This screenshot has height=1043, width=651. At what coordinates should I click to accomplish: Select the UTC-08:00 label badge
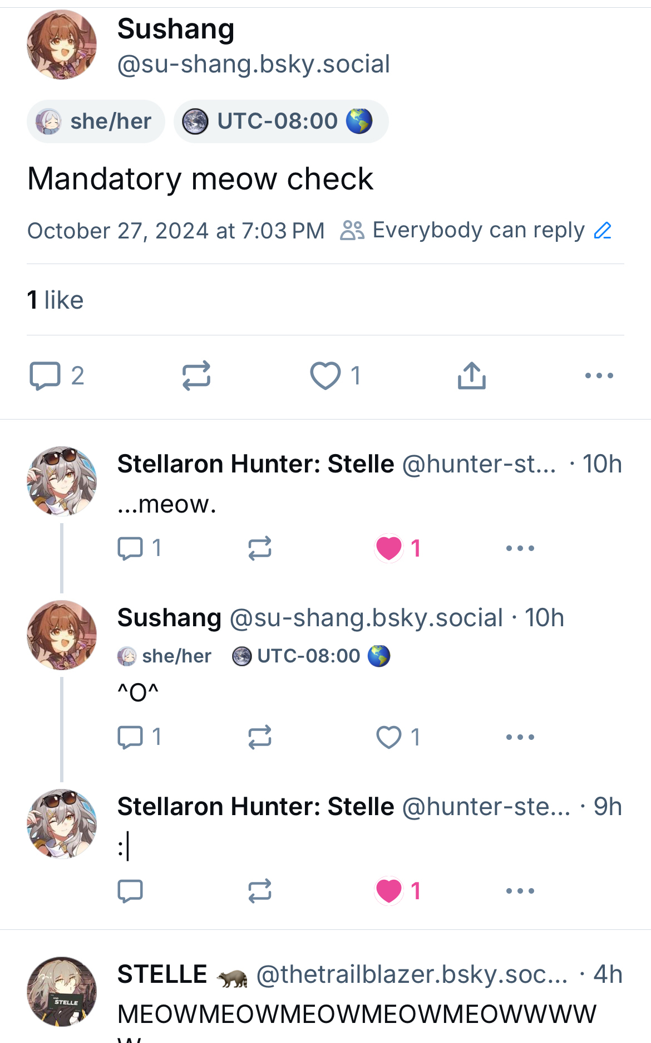coord(280,121)
